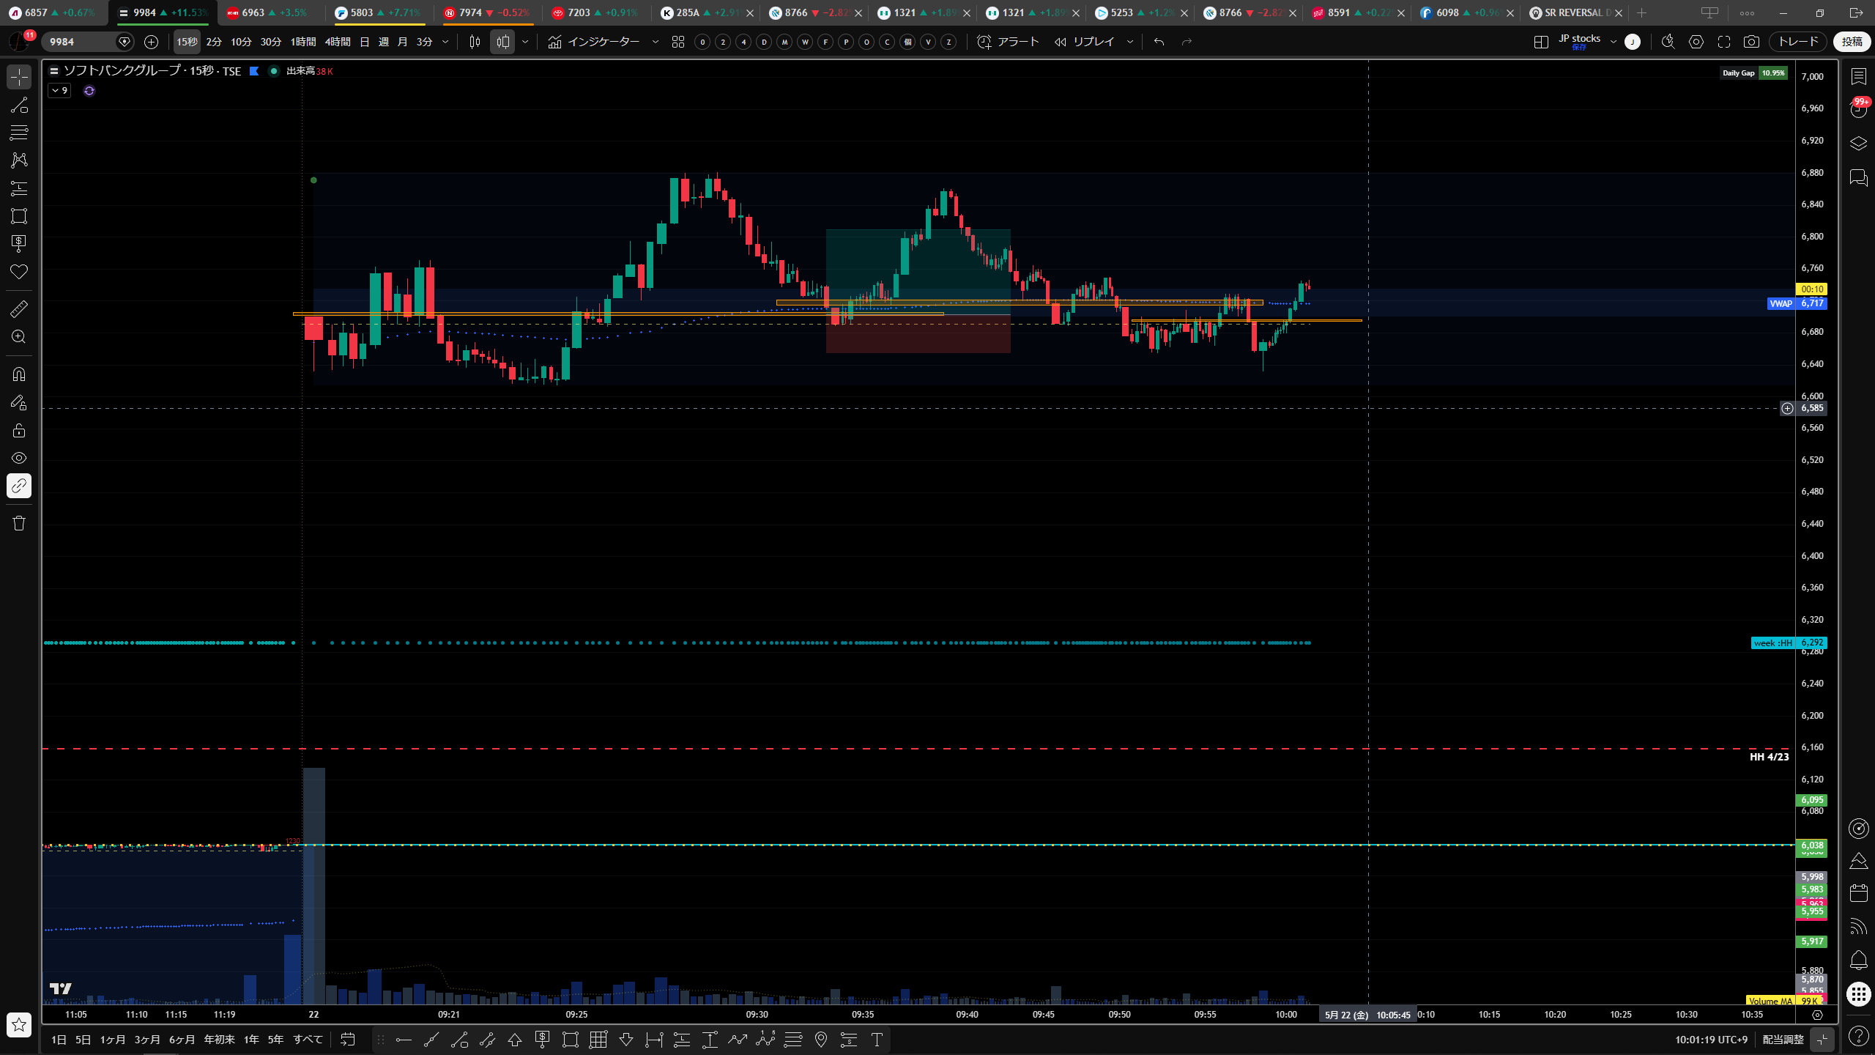Expand the timeframe interval dropdown

coord(445,42)
